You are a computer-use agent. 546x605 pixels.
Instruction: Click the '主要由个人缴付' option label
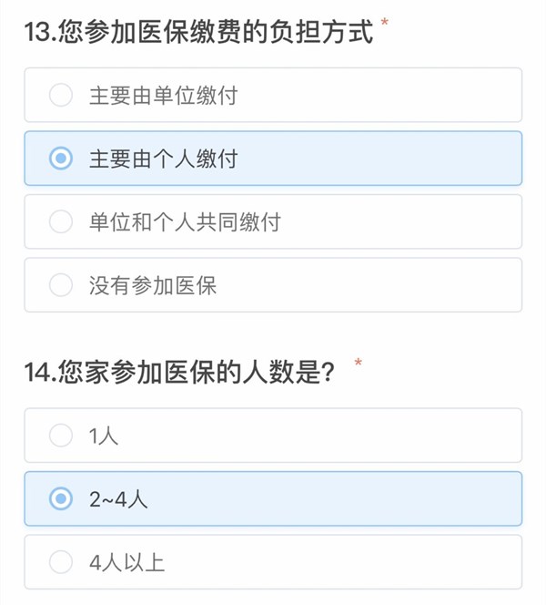163,159
